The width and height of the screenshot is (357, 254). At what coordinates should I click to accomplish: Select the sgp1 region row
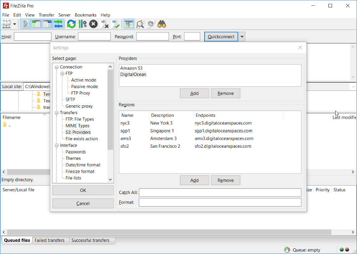210,131
